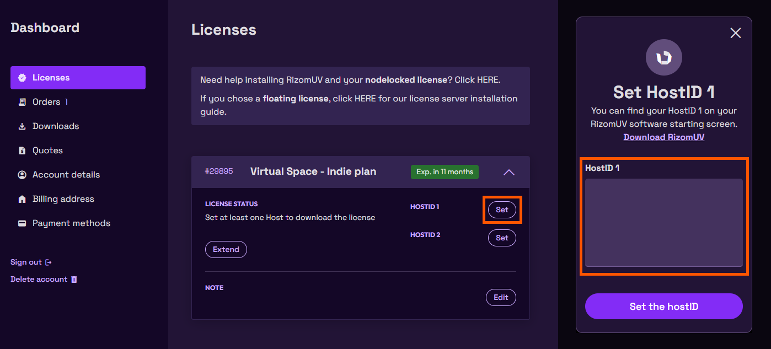Click HERE for nodelocked license help

[x=488, y=80]
